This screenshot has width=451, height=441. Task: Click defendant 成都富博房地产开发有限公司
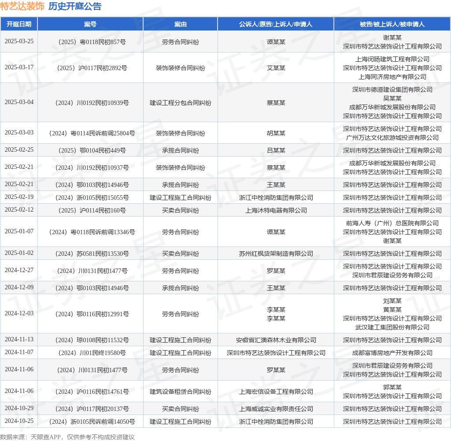pos(392,353)
